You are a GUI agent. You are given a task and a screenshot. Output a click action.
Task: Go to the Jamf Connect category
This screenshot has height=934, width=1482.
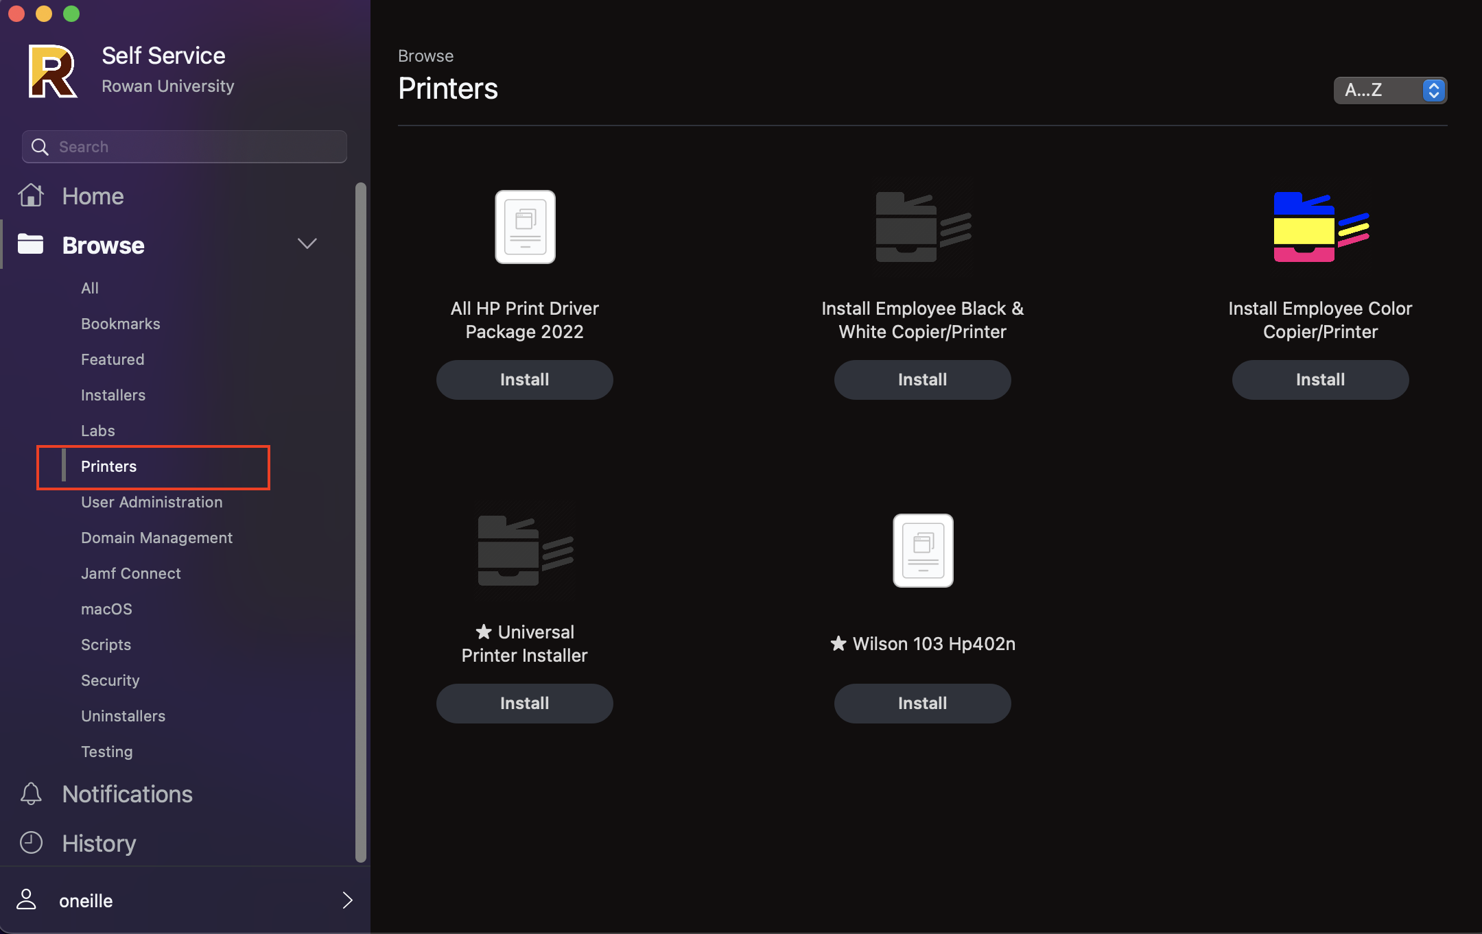pos(130,573)
